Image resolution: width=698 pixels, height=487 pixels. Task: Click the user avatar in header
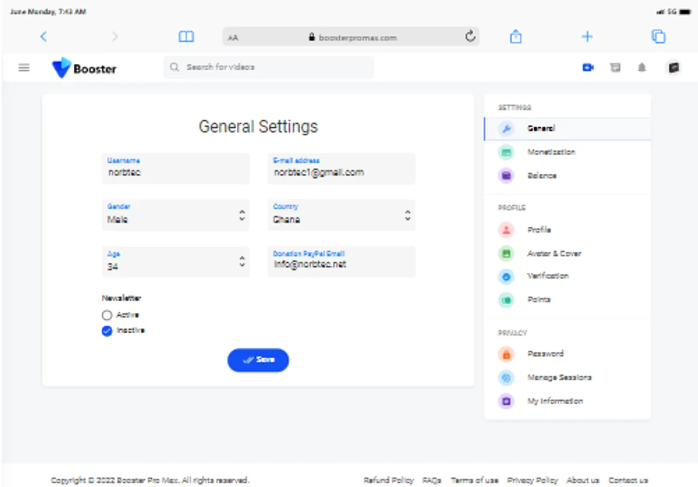pyautogui.click(x=673, y=68)
